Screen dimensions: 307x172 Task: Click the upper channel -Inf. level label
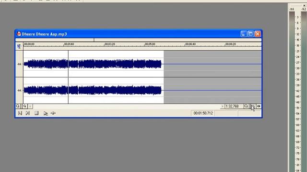[19, 64]
